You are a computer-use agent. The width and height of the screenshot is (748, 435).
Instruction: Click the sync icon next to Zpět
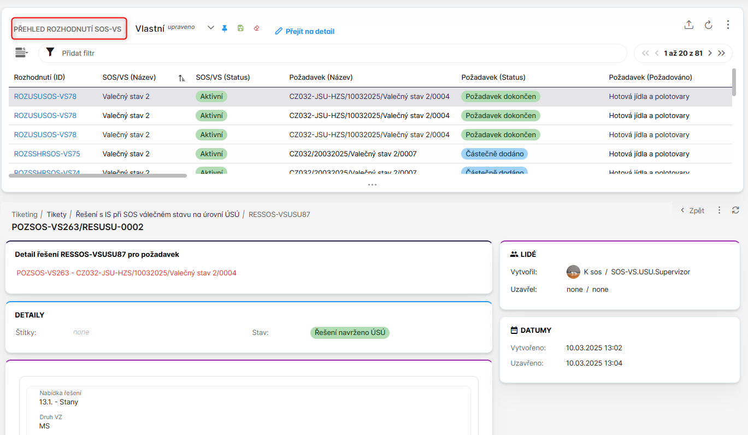click(x=735, y=210)
